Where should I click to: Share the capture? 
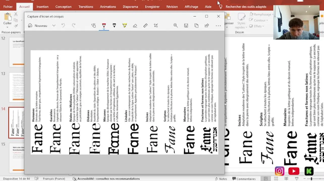[x=207, y=25]
